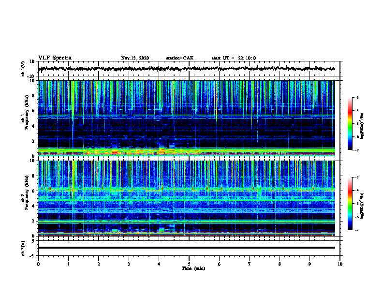Viewport: 383px width, 296px height.
Task: Click the "Time (min)" axis title
Action: point(193,268)
